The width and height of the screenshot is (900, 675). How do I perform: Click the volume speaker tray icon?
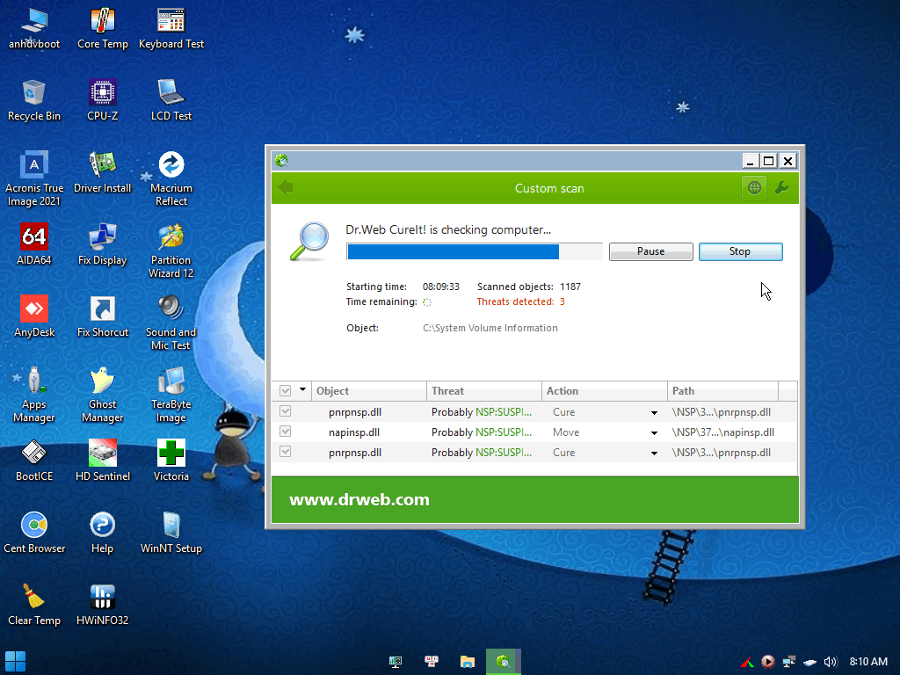point(831,662)
